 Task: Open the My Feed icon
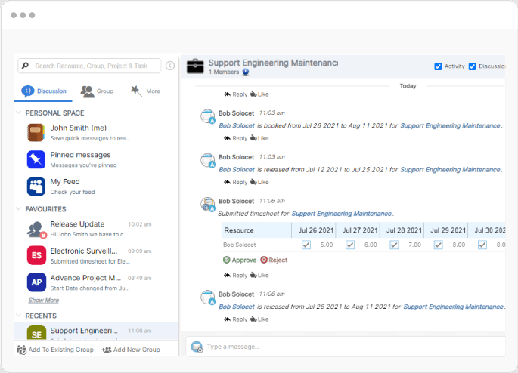coord(36,186)
